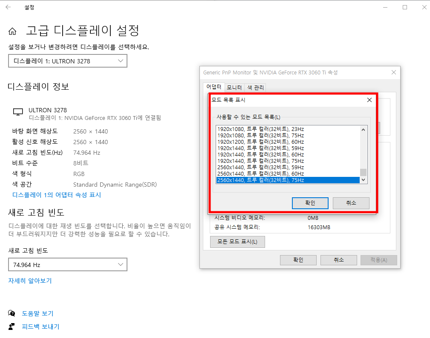Click the mode list scroll down arrow

point(363,180)
